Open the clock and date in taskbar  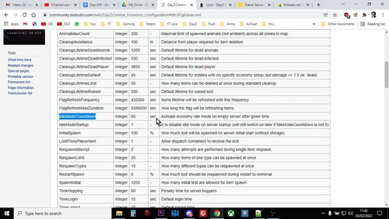click(x=363, y=214)
